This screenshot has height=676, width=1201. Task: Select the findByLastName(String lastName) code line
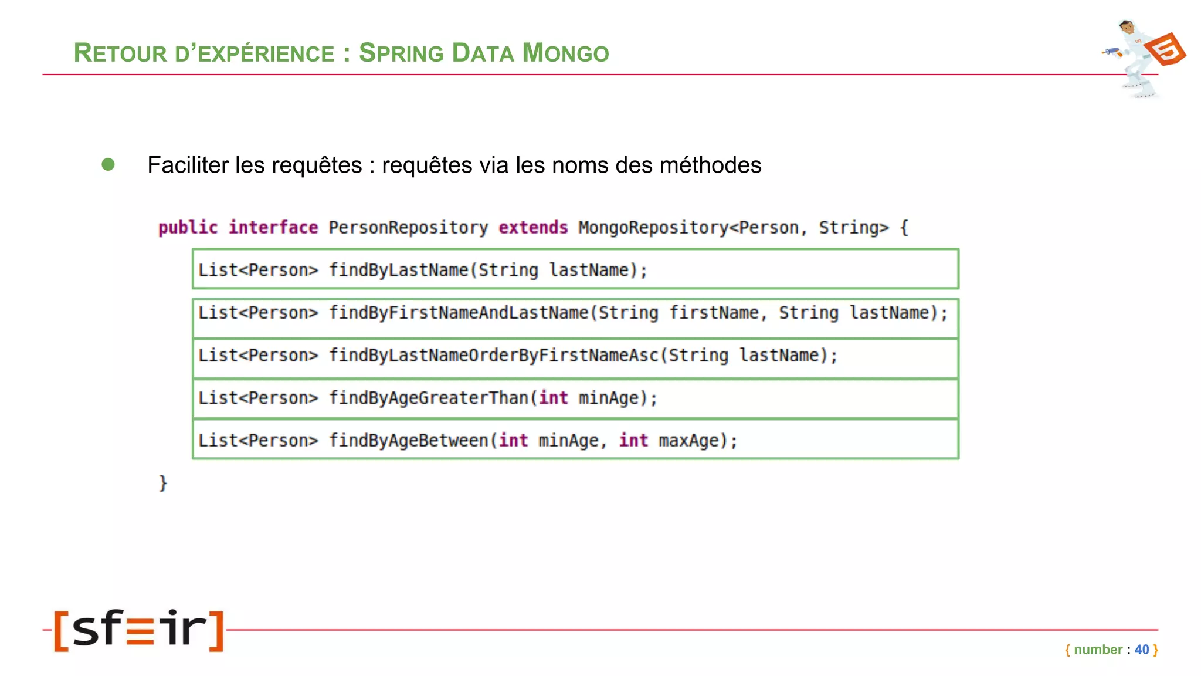[575, 269]
